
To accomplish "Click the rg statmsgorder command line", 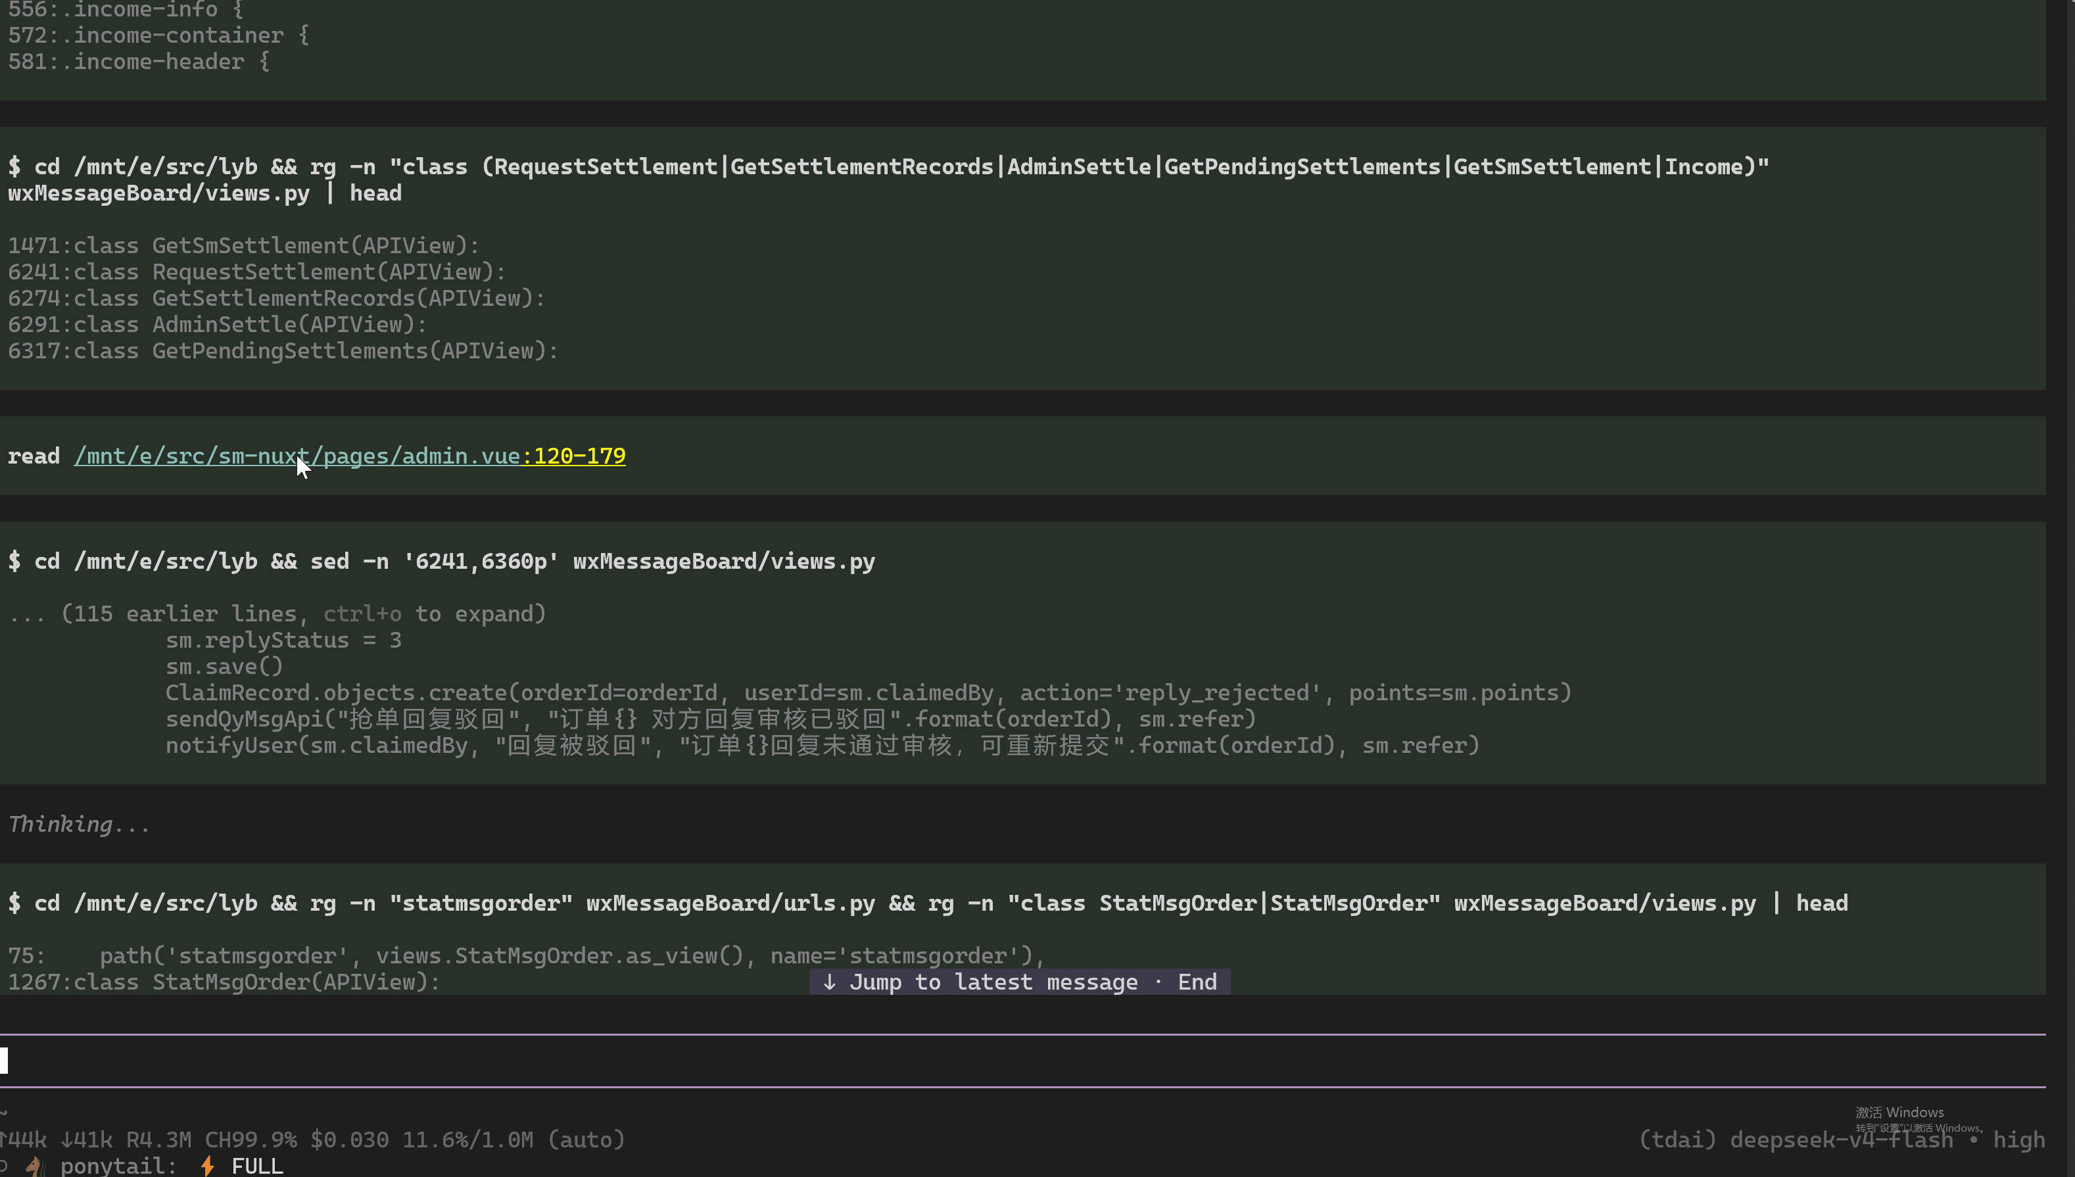I will tap(928, 903).
